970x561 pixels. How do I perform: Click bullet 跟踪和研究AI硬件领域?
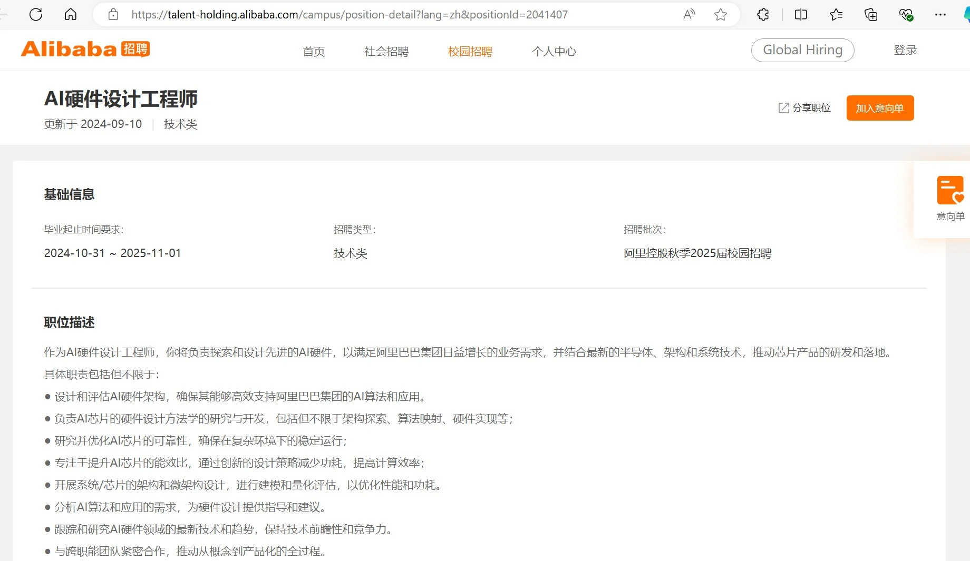coord(218,529)
